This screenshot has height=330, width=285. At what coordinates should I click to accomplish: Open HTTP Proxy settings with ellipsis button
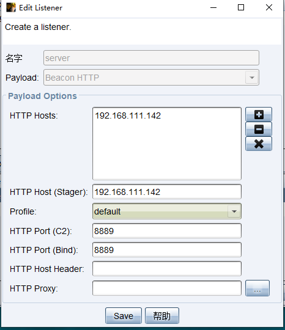[257, 288]
